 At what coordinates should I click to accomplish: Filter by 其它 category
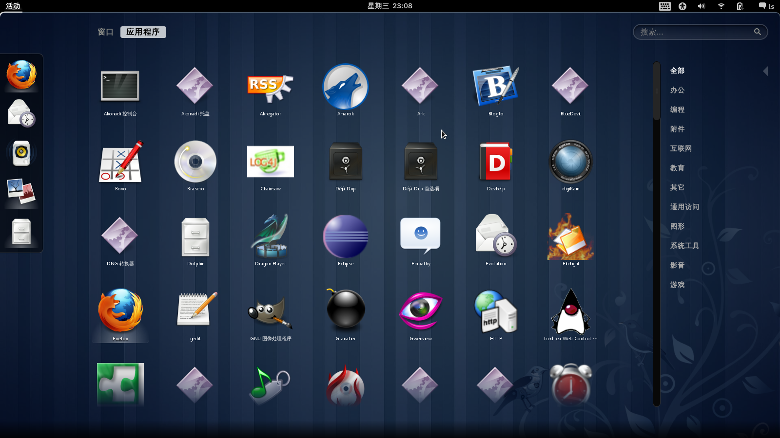coord(677,188)
